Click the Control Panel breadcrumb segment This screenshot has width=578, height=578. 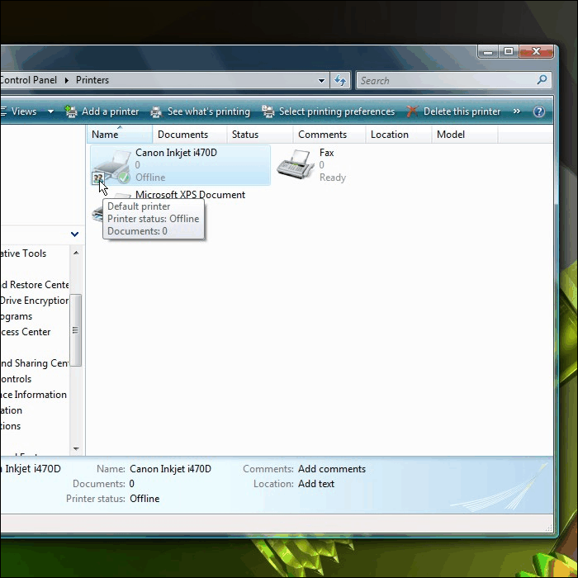pyautogui.click(x=29, y=80)
